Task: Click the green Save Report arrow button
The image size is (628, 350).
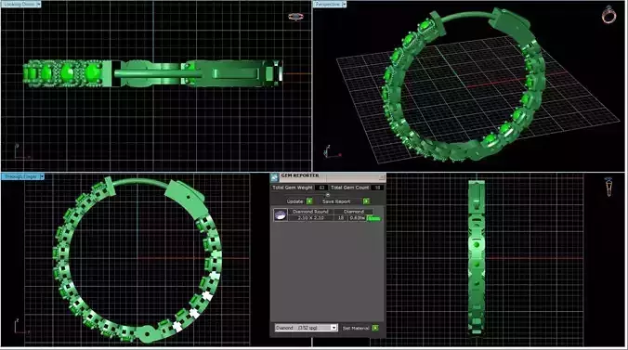Action: coord(366,201)
